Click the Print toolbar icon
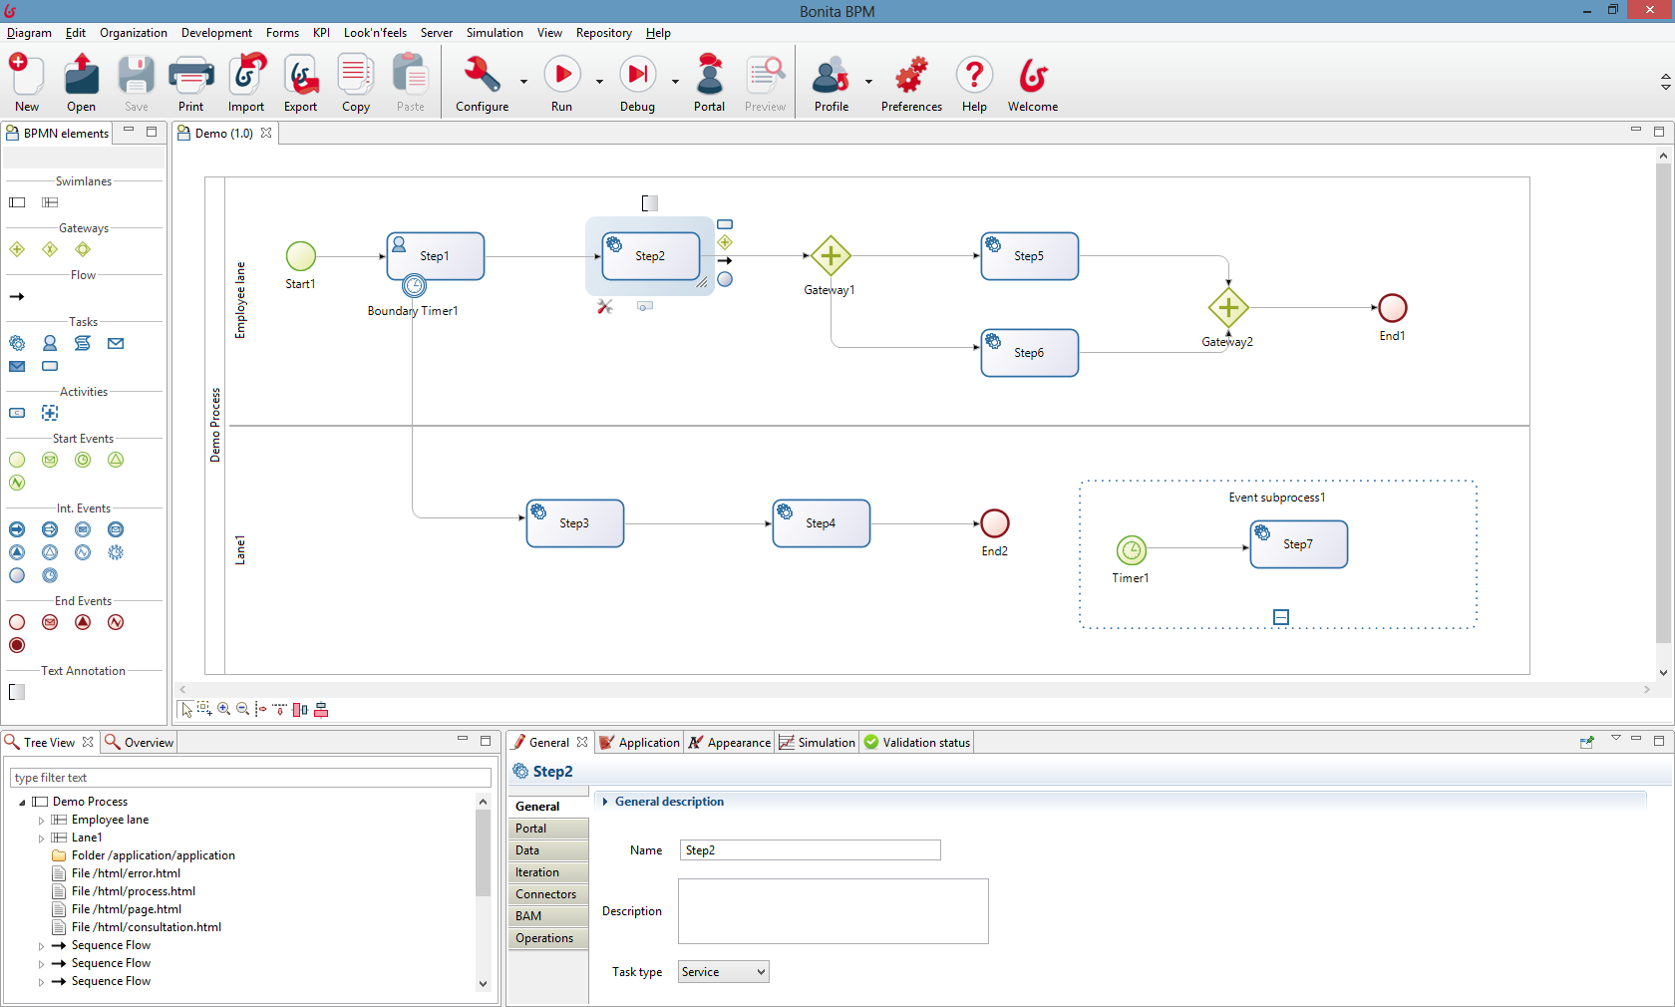 pos(190,75)
